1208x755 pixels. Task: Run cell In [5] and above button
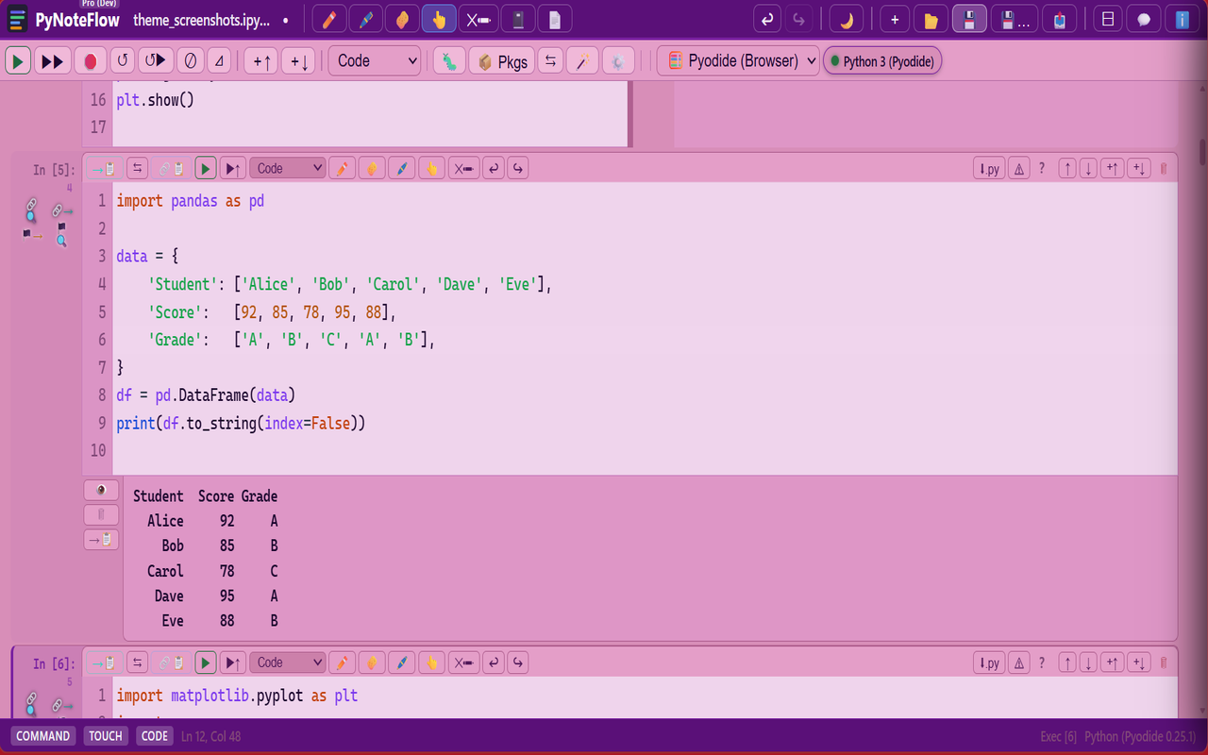click(x=233, y=169)
